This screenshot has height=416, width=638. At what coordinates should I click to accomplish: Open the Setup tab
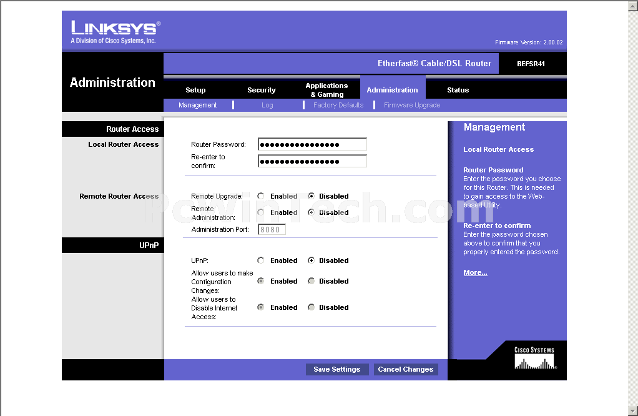tap(195, 90)
